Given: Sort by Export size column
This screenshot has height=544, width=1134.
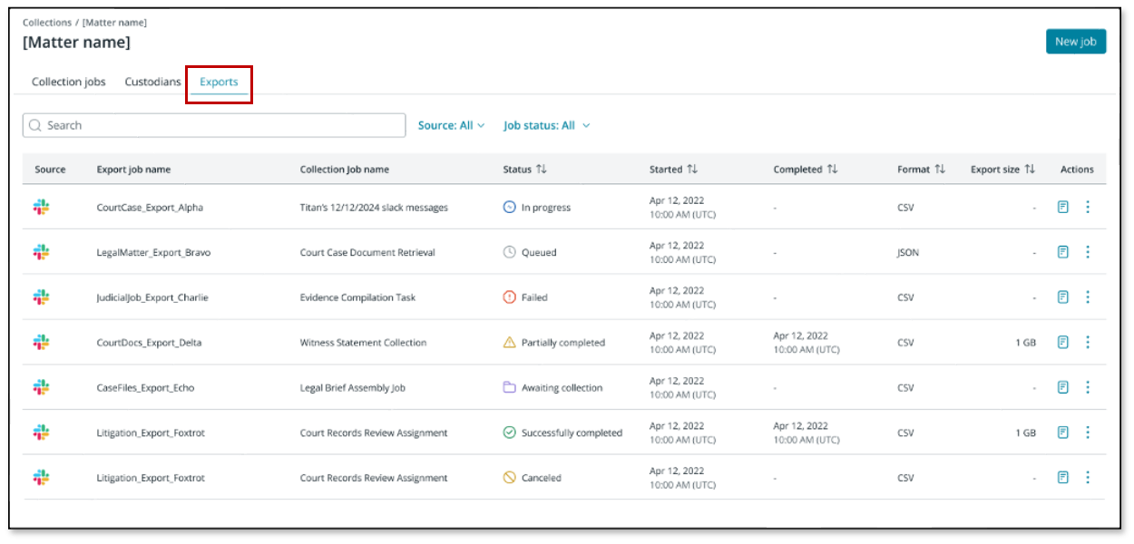Looking at the screenshot, I should tap(1030, 170).
